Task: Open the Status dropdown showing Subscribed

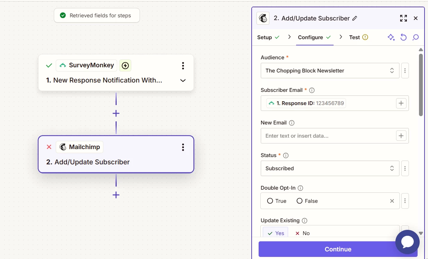Action: pyautogui.click(x=330, y=169)
